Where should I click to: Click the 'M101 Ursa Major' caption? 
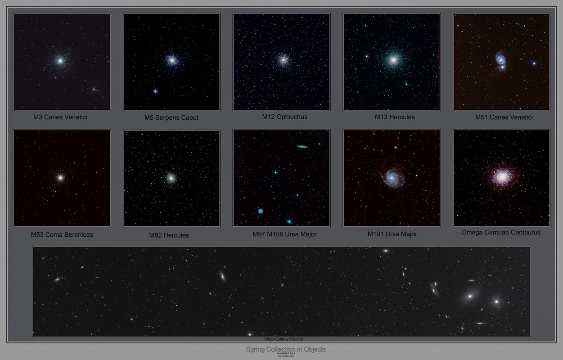[x=392, y=234]
